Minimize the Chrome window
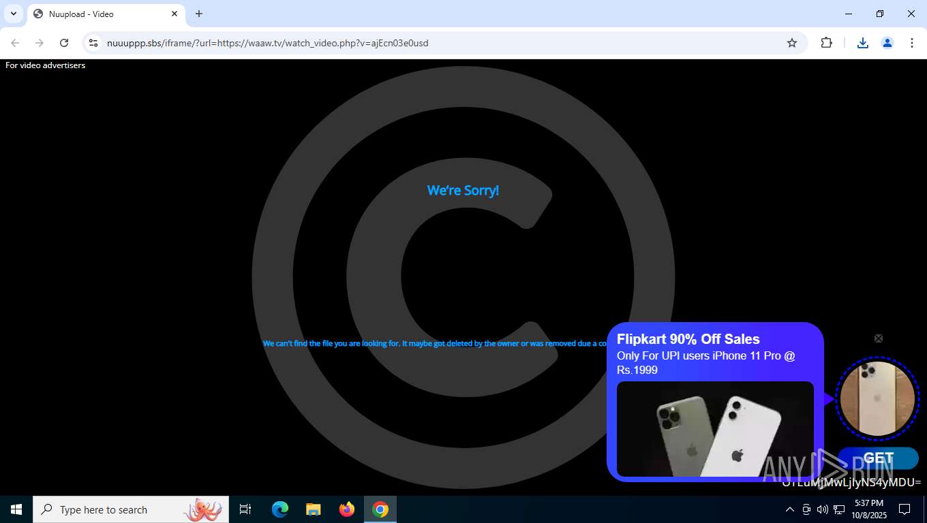The height and width of the screenshot is (523, 927). tap(849, 14)
